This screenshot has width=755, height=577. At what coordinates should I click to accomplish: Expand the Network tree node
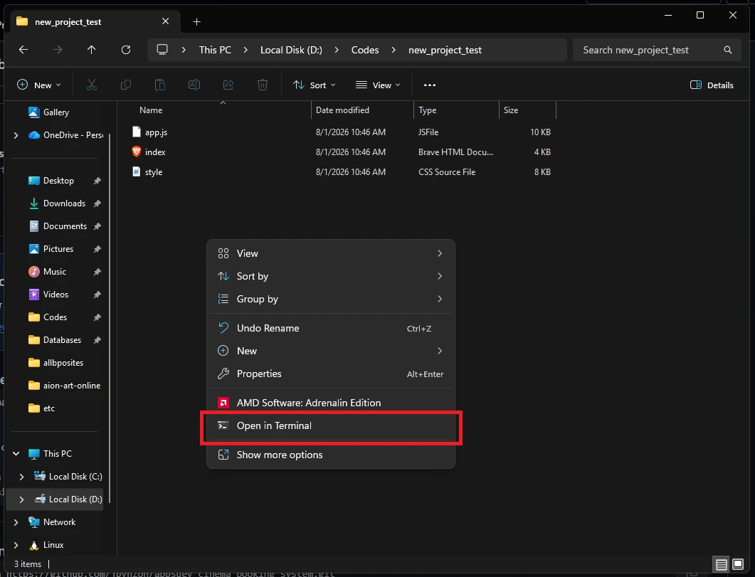(16, 522)
